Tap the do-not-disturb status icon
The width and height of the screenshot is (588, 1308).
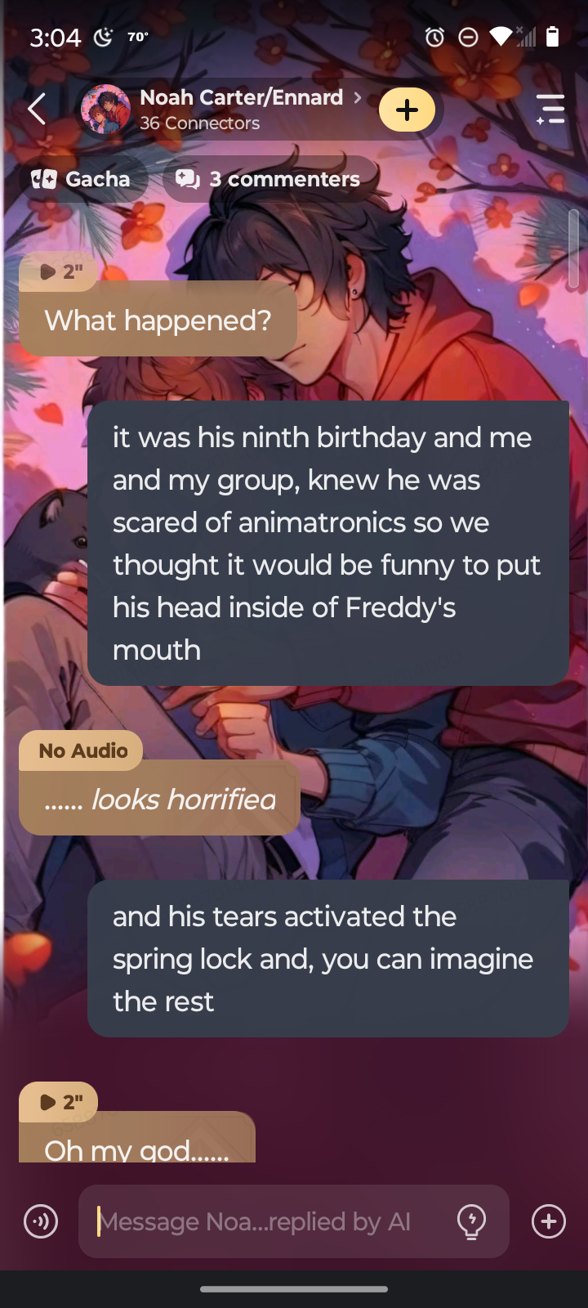coord(468,37)
